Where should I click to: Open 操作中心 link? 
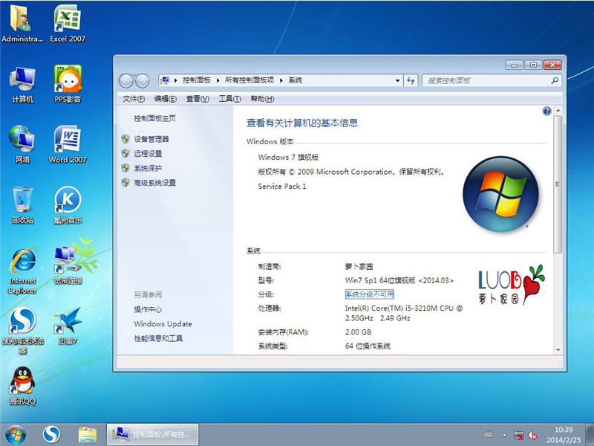(x=148, y=309)
